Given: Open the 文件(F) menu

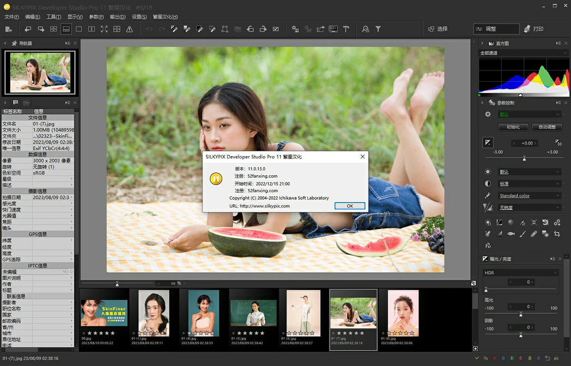Looking at the screenshot, I should (x=11, y=17).
